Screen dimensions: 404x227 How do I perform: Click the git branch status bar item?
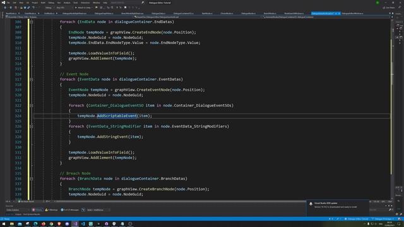[x=383, y=219]
